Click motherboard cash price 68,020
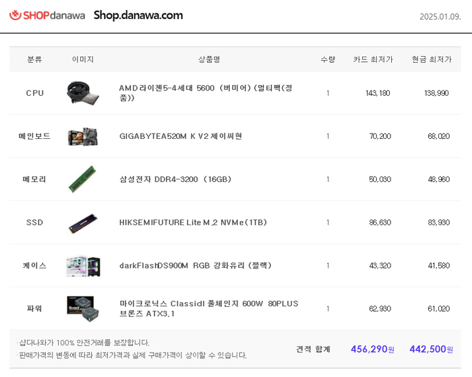Viewport: 472px width, 377px height. pyautogui.click(x=439, y=136)
